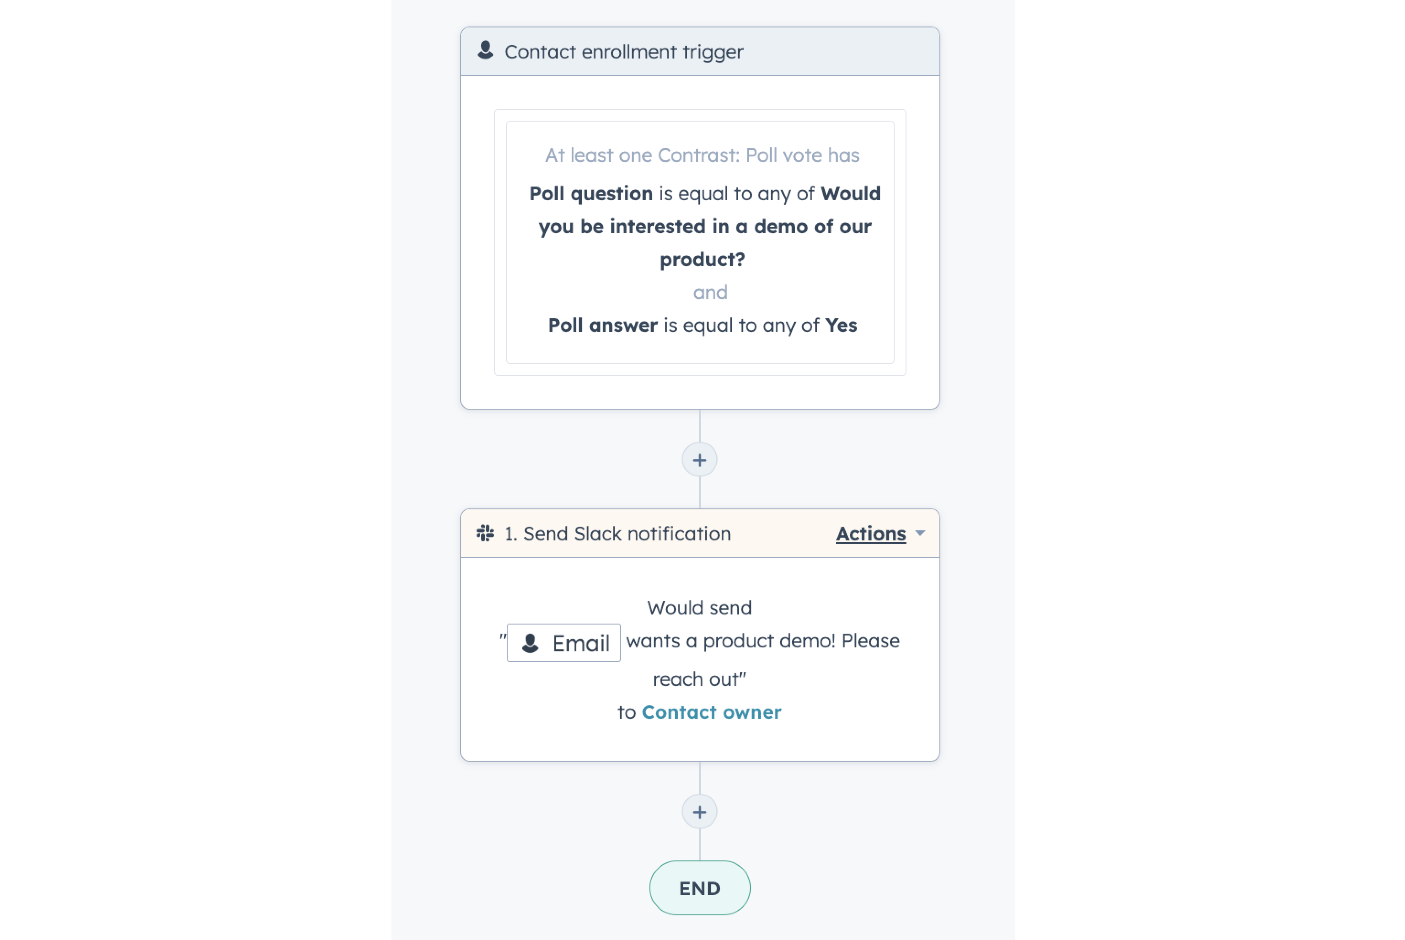Open the Actions menu for Send Slack notification
Screen dimensions: 1405x940
(x=871, y=533)
